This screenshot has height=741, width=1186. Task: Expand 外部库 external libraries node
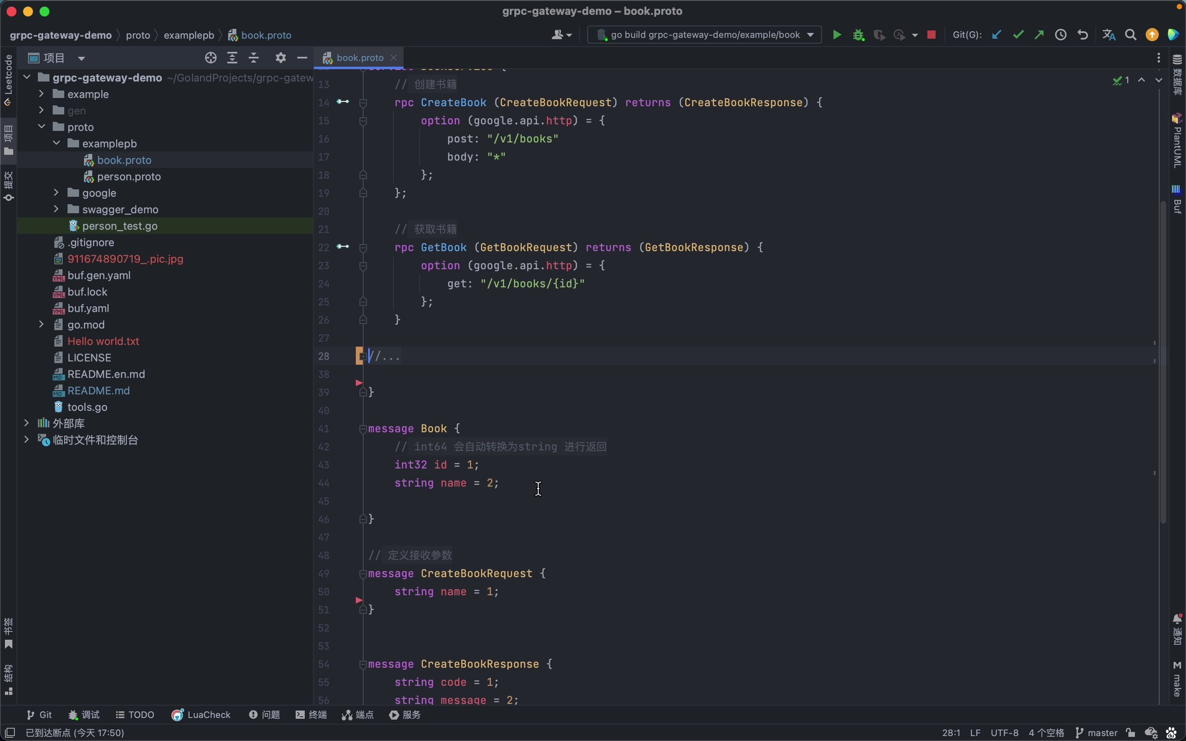[26, 423]
